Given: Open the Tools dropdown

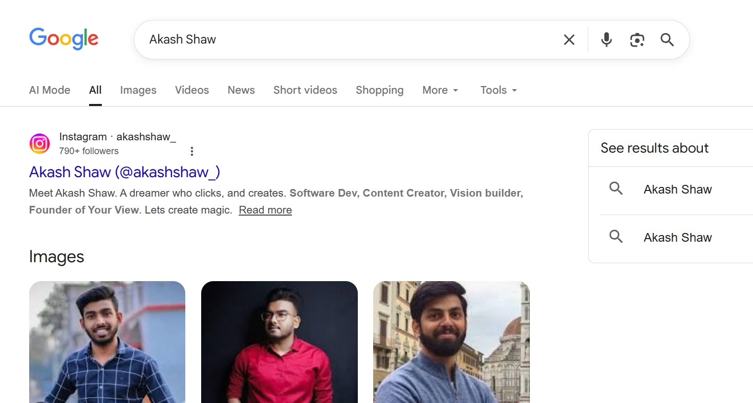Looking at the screenshot, I should 499,90.
